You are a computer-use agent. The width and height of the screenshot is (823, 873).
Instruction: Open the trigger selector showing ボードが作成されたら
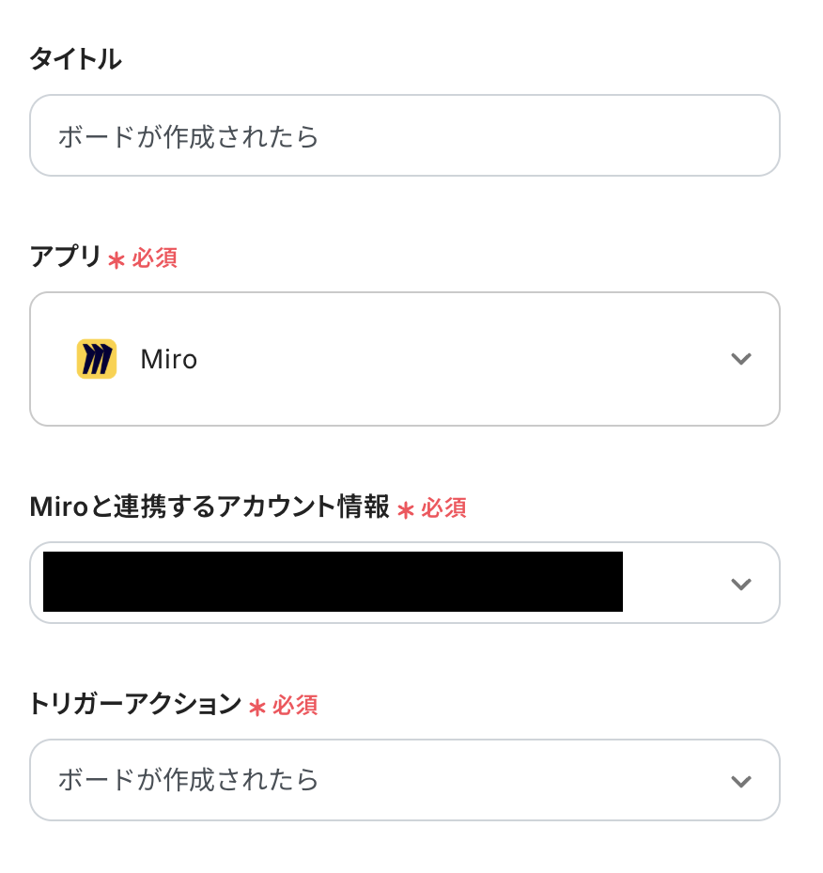pos(376,780)
